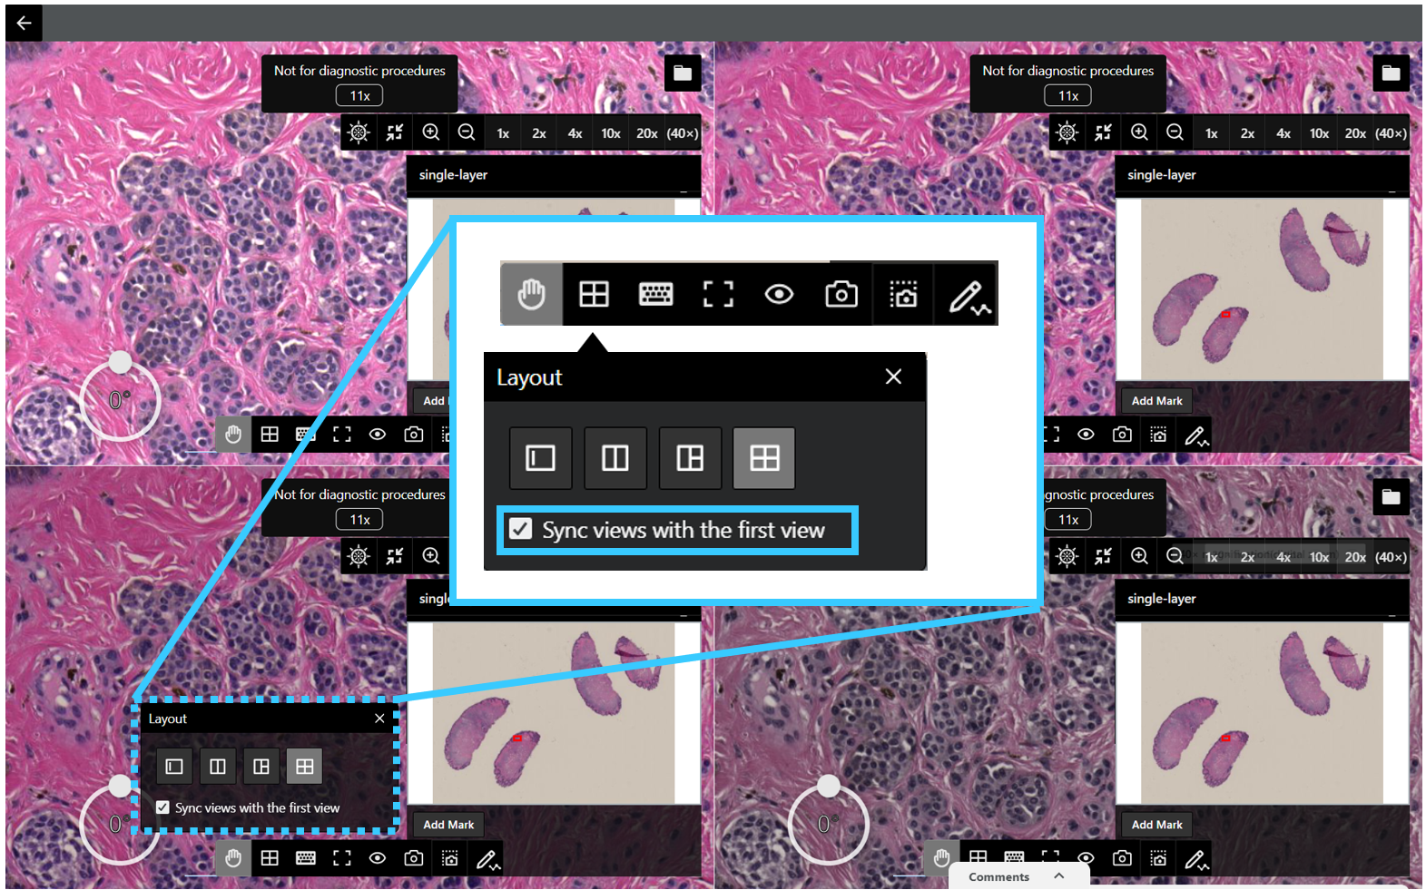Toggle the eye visibility in lower-right view
This screenshot has height=890, width=1426.
(x=1086, y=858)
